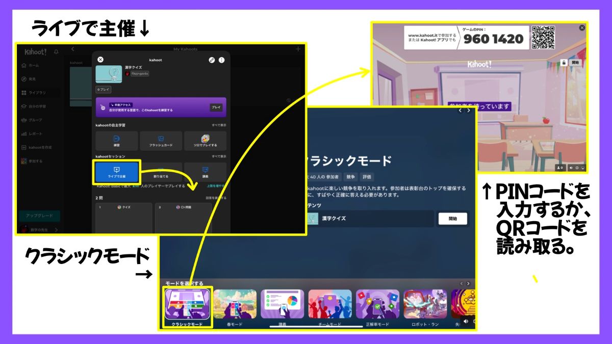Click 参加者を待っています banner
This screenshot has width=612, height=344.
(x=479, y=107)
